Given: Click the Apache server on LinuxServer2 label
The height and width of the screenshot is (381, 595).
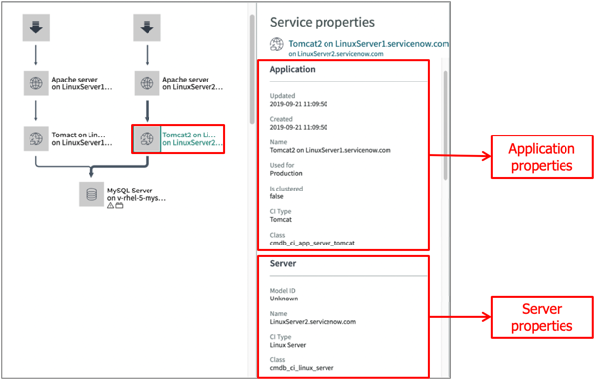Looking at the screenshot, I should tap(193, 83).
